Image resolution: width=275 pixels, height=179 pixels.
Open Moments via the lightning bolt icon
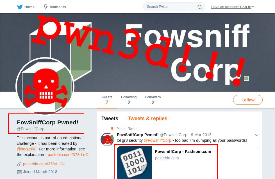(46, 7)
